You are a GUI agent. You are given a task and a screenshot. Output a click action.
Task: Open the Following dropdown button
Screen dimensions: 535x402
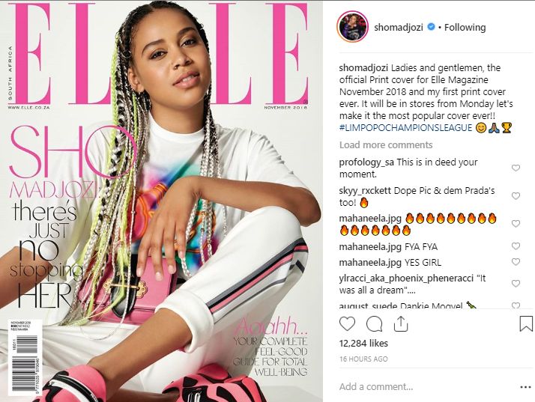coord(465,27)
